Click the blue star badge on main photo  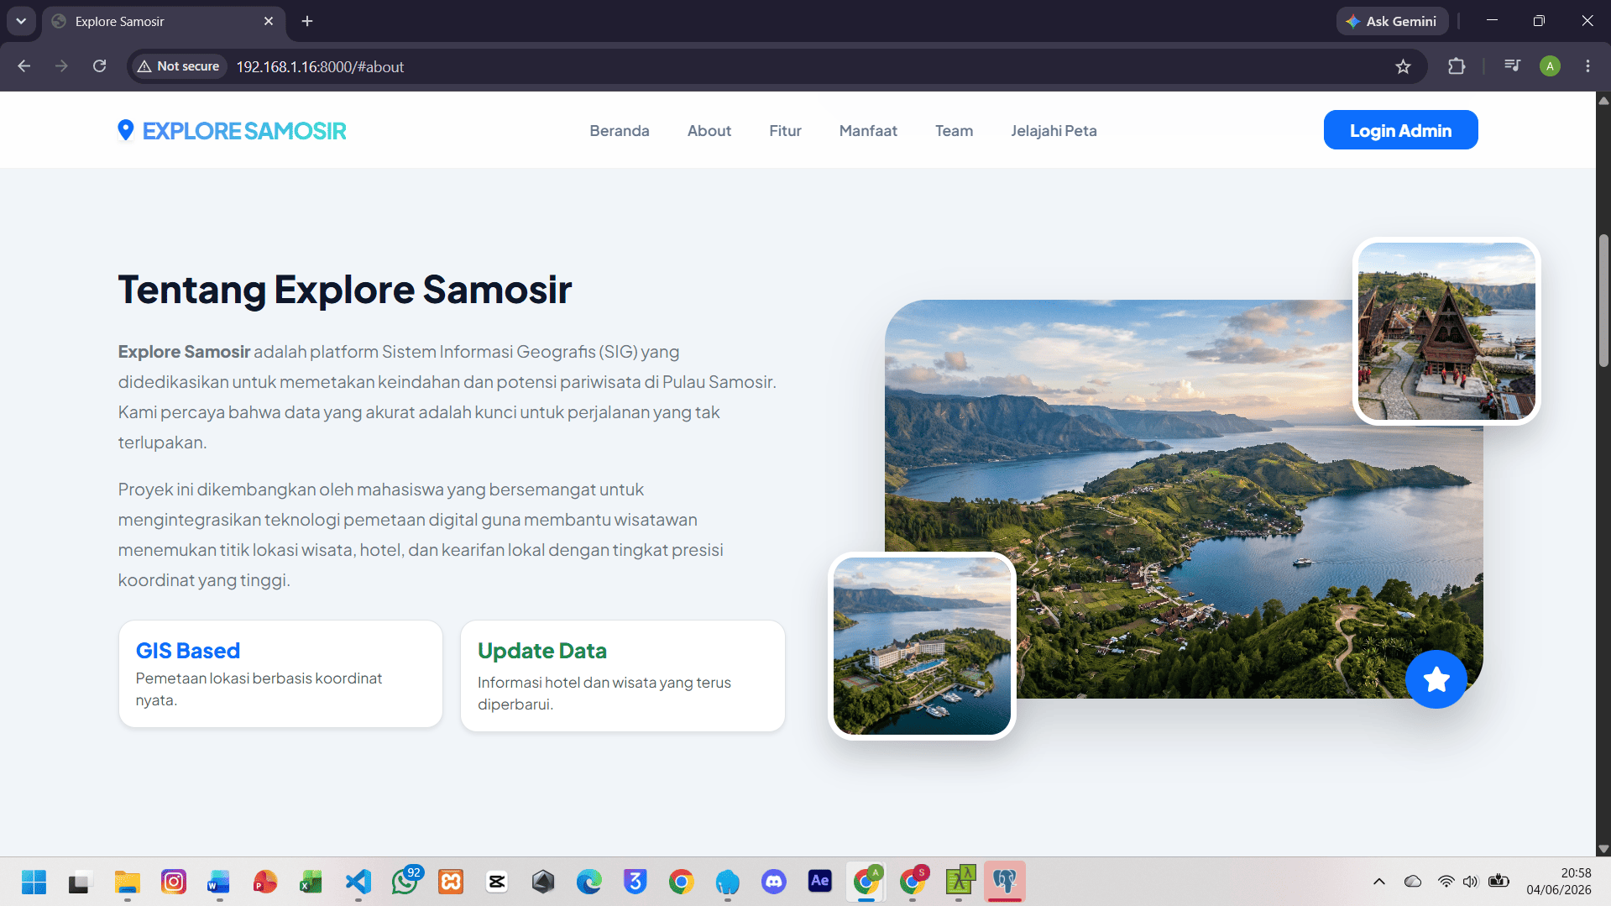point(1436,679)
